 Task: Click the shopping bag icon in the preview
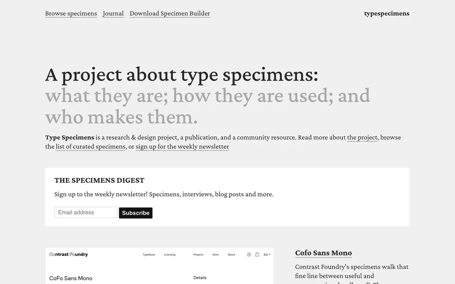[x=257, y=254]
